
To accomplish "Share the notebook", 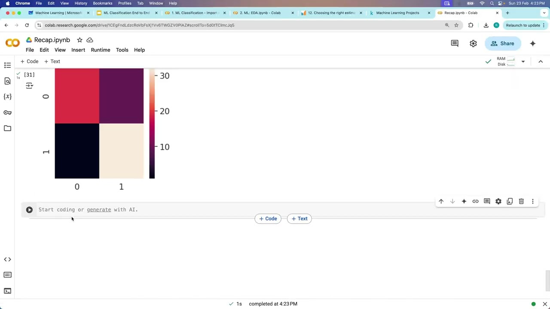I will click(x=502, y=43).
